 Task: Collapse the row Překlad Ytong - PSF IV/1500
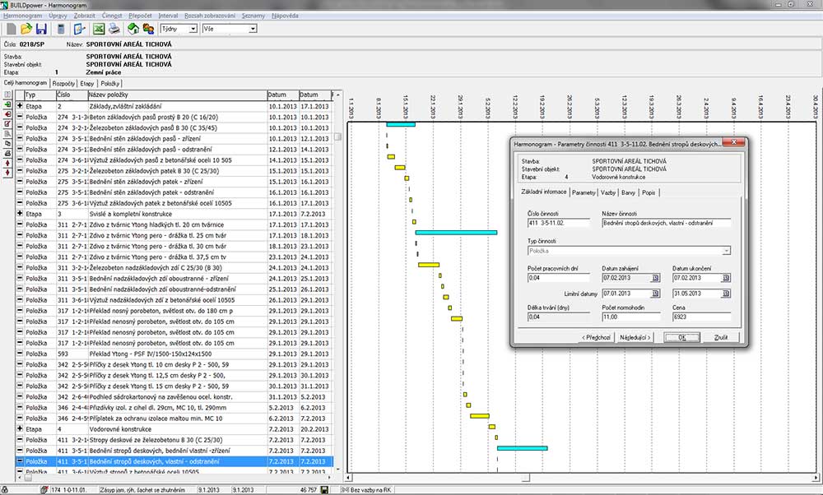click(20, 354)
